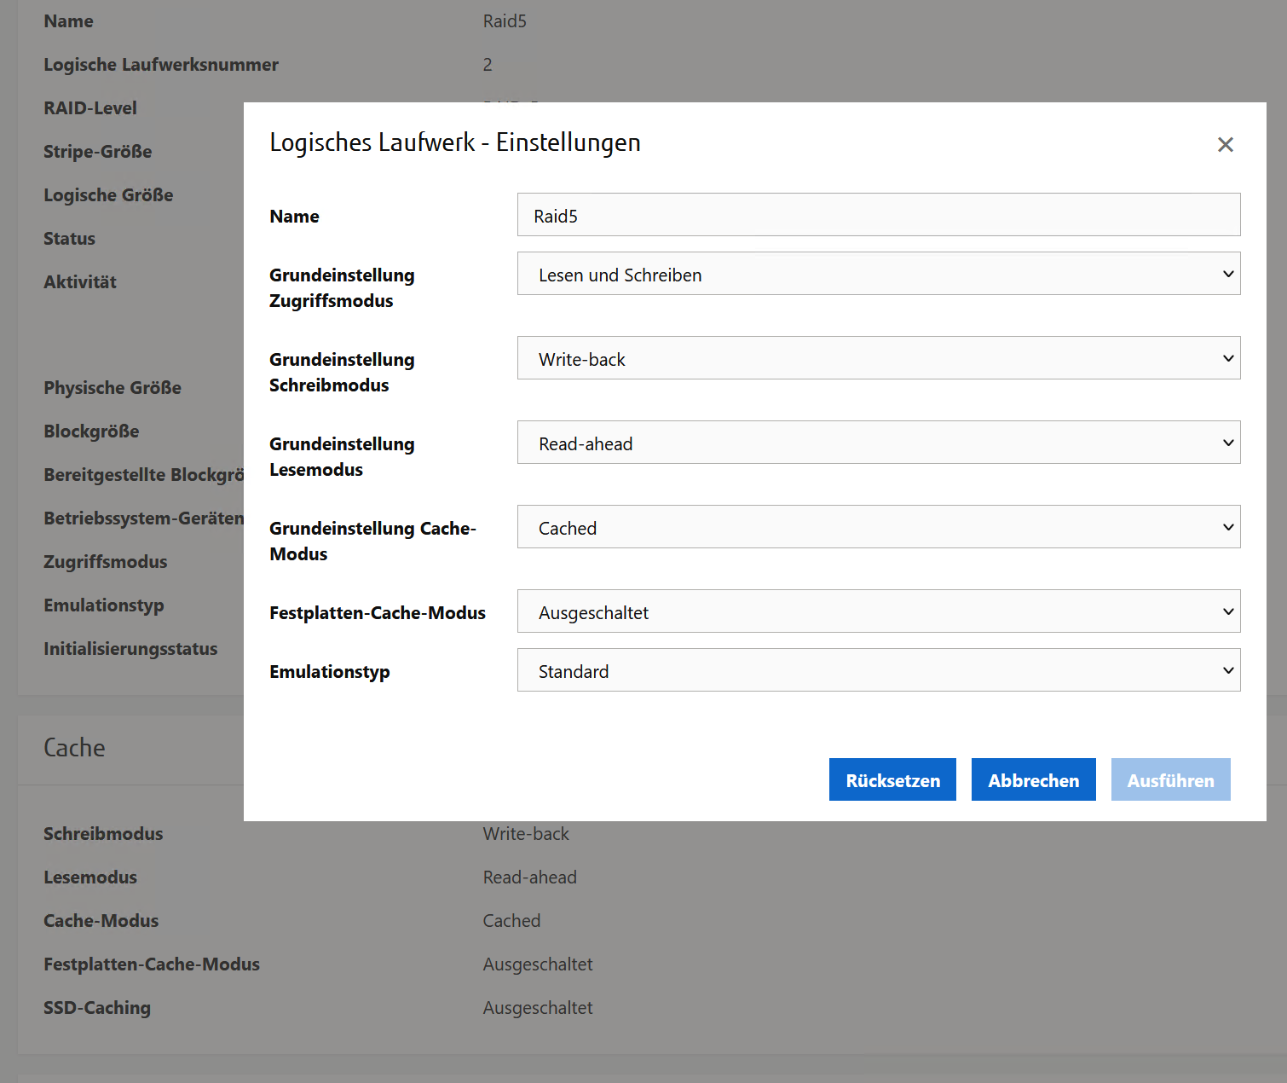
Task: Click the 'Grundeinstellung Lesemodus' label
Action: (x=342, y=457)
